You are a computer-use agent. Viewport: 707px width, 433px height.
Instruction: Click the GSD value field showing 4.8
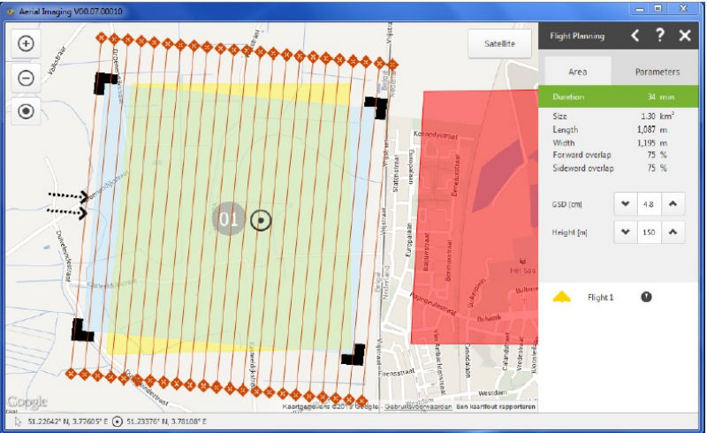coord(650,204)
